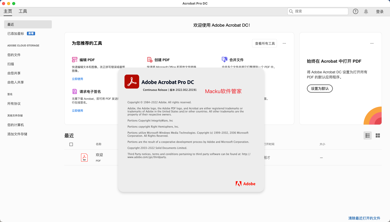Click the 创建 PDF tool title

pos(162,60)
